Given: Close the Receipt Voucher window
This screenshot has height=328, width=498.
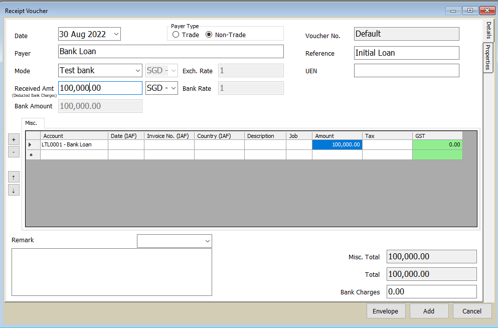Looking at the screenshot, I should click(487, 11).
